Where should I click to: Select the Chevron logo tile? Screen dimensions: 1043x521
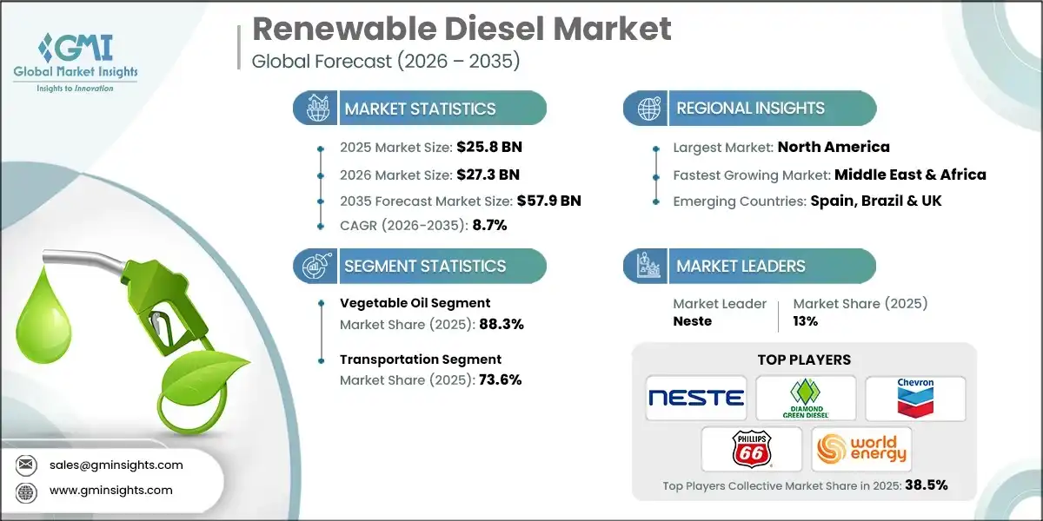(x=915, y=397)
